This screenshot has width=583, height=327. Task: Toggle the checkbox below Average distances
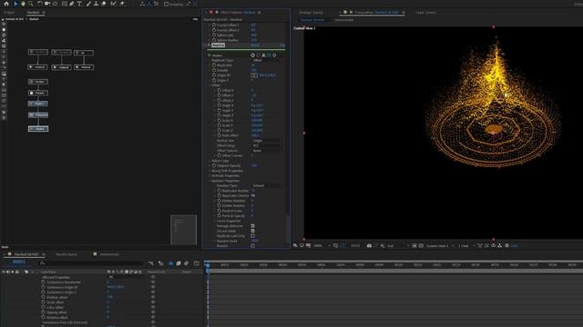[x=253, y=231]
